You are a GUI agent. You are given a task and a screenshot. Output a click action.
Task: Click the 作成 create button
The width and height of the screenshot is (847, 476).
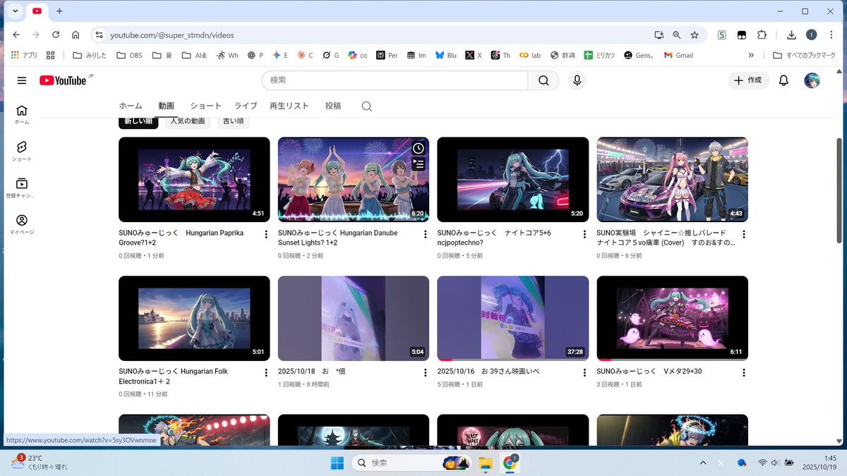(x=748, y=80)
